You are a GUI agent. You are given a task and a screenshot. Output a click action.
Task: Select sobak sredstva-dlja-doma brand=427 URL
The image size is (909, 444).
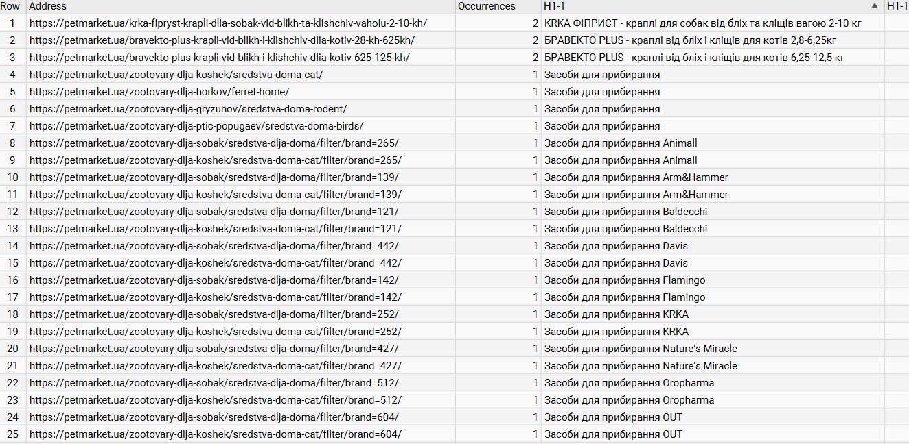(x=240, y=348)
